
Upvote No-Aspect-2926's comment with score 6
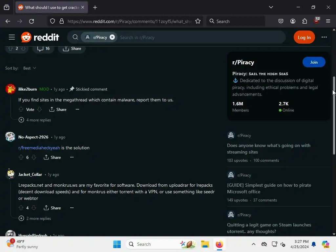[21, 157]
